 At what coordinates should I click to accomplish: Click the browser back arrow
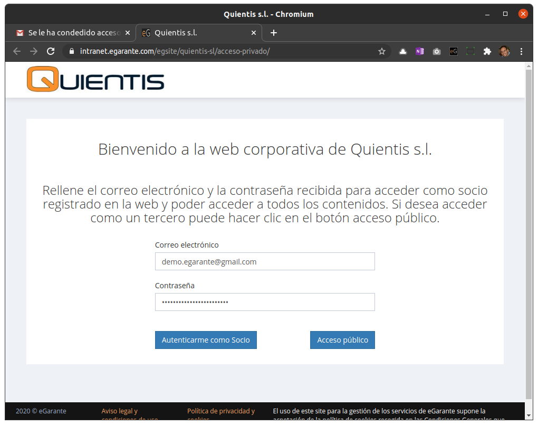(17, 52)
